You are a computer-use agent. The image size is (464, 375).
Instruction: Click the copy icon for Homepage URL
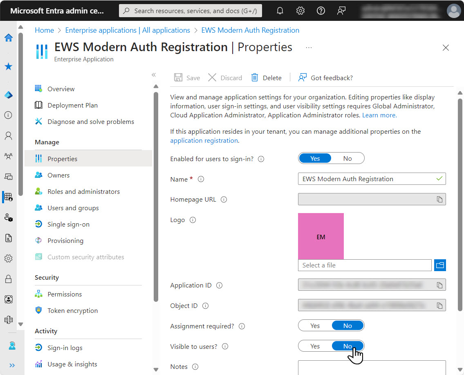[439, 199]
